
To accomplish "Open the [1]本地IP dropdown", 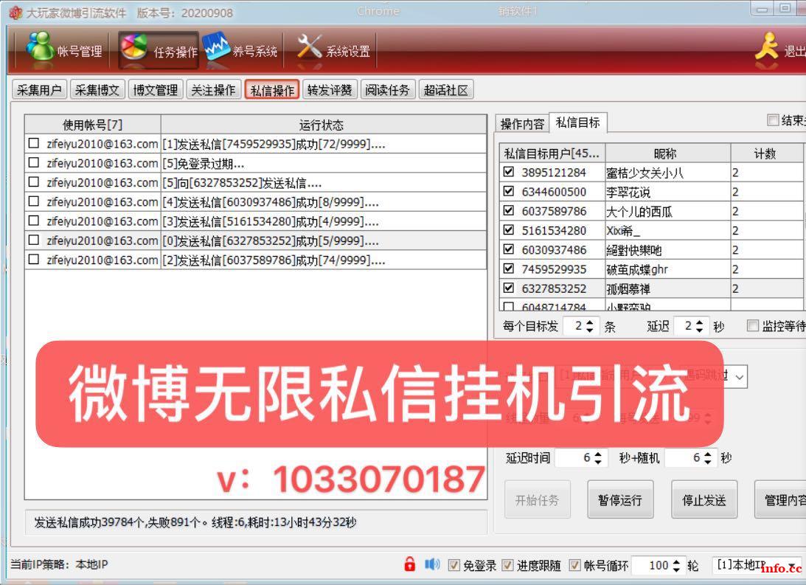I will (x=757, y=565).
